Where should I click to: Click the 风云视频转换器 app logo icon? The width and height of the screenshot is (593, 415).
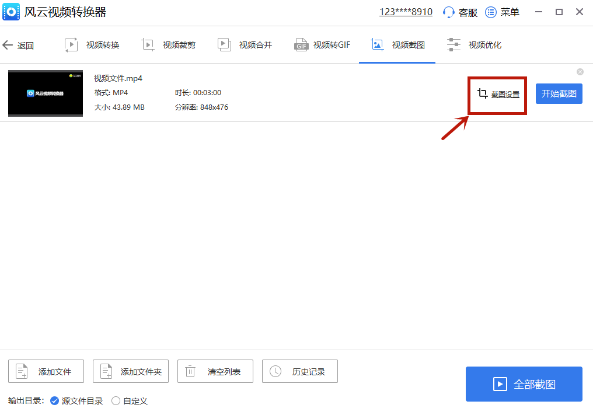(x=11, y=12)
